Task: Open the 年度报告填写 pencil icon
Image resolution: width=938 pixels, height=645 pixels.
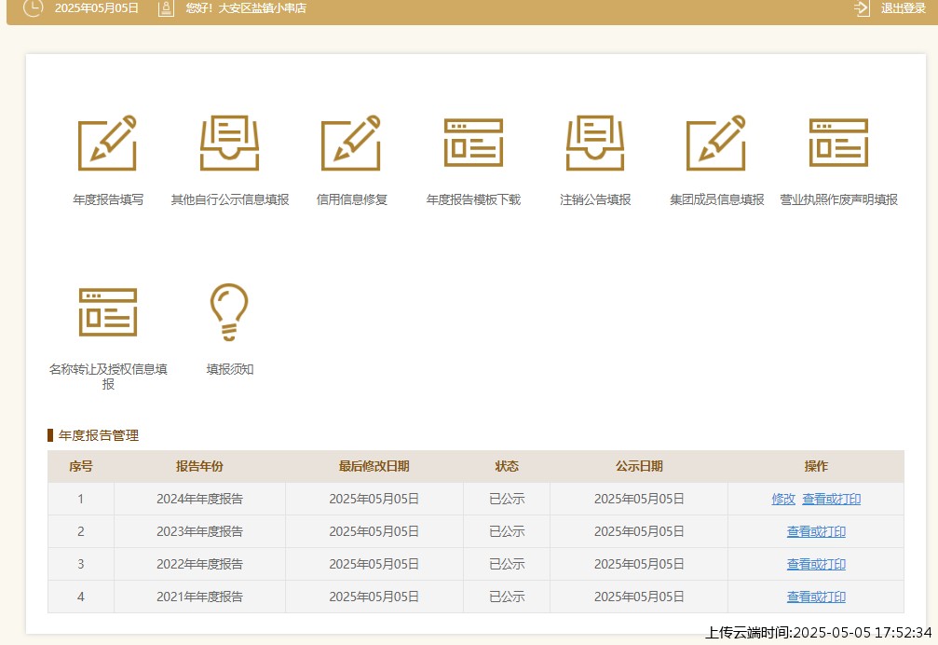Action: click(108, 143)
